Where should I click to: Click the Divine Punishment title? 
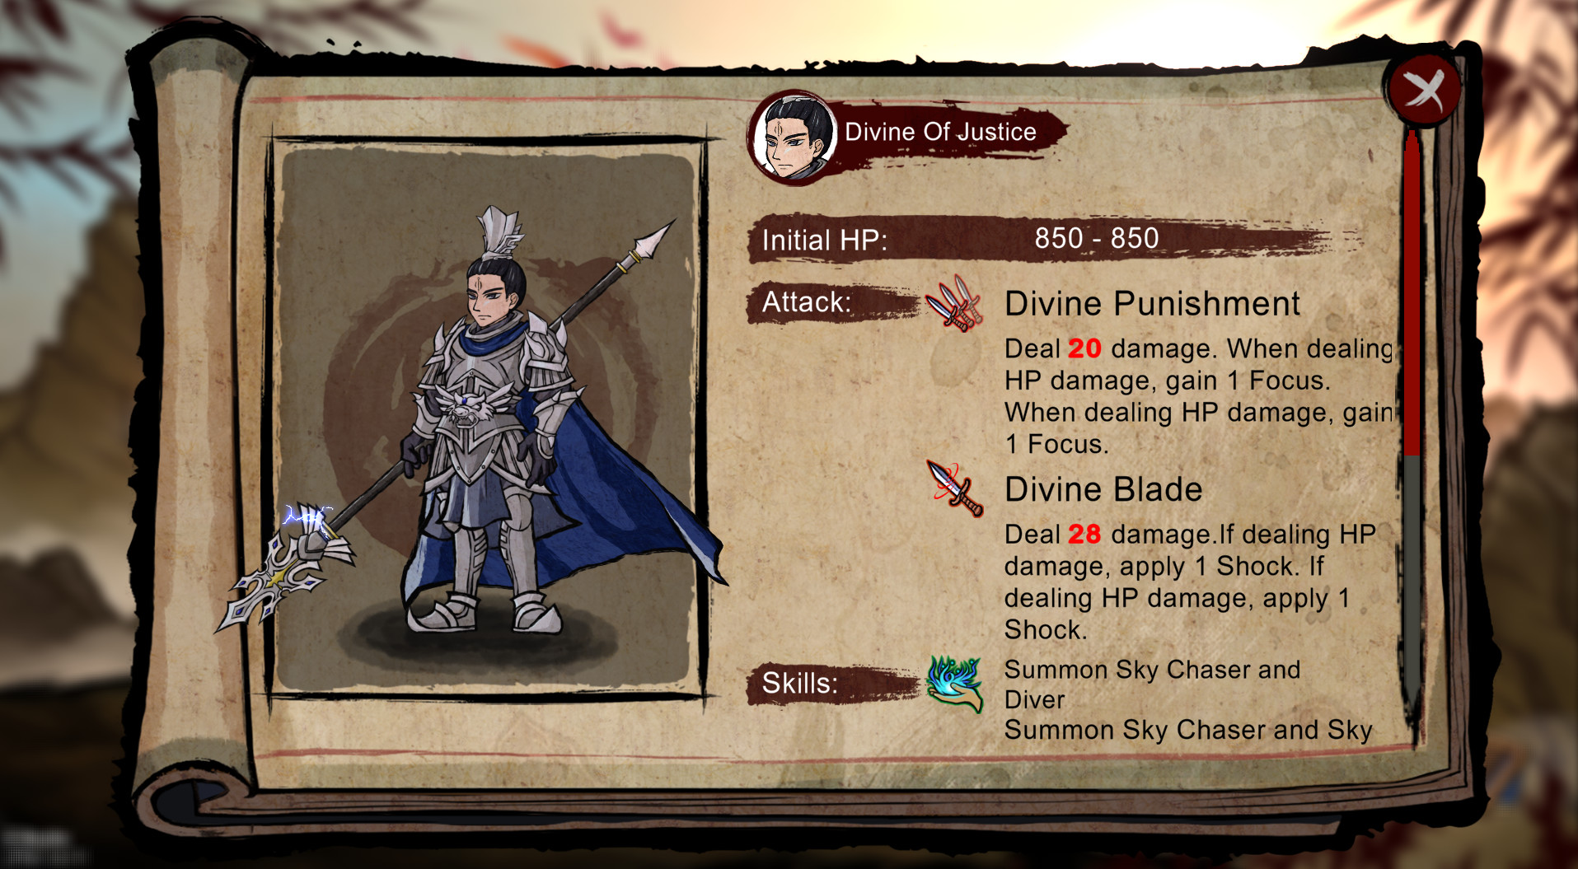point(1152,303)
